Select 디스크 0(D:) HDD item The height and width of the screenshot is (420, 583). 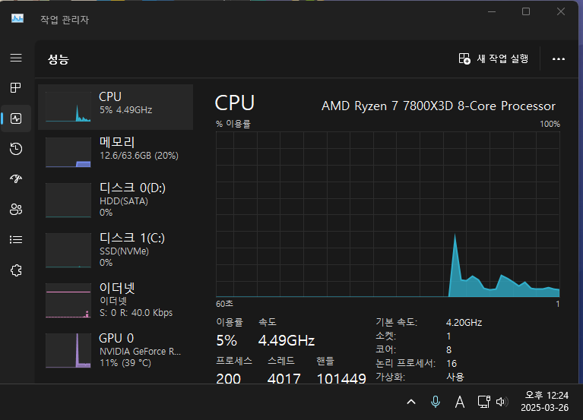[x=116, y=201]
